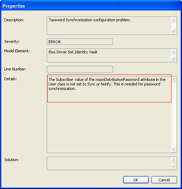
Task: Click inside the Description text box
Action: pyautogui.click(x=109, y=26)
